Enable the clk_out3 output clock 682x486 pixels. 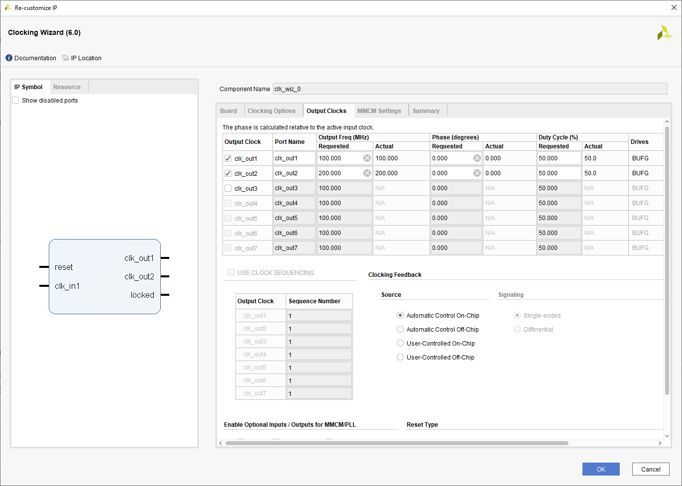pos(228,189)
